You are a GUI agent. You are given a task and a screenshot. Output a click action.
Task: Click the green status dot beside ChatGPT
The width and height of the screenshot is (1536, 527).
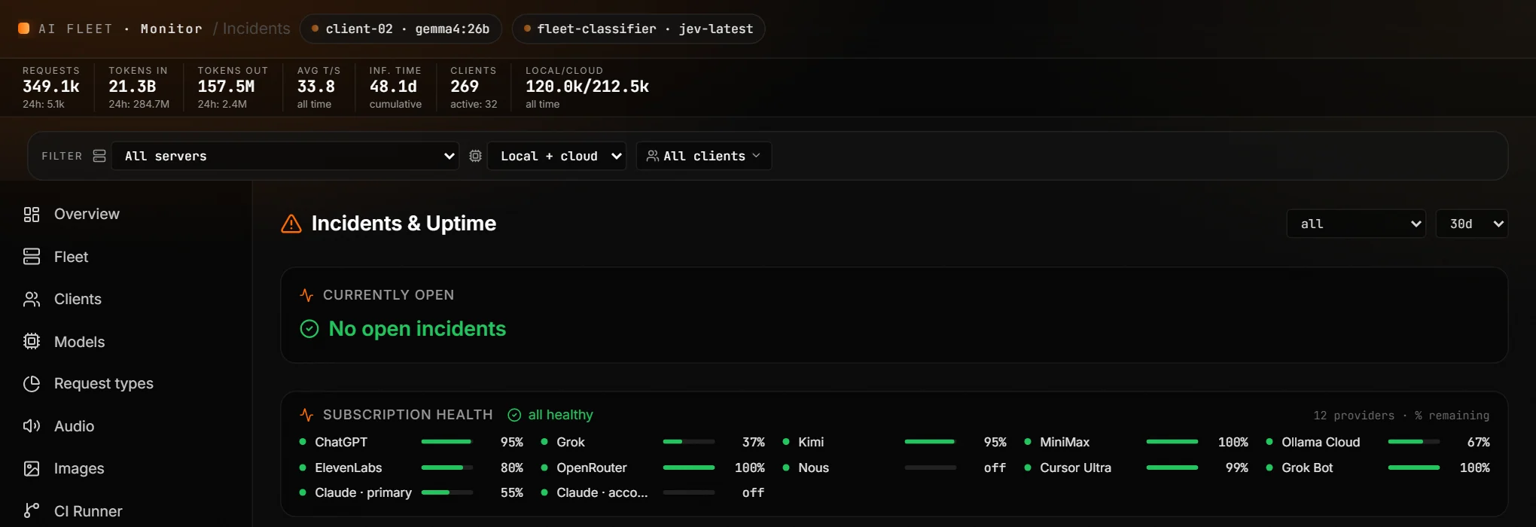pyautogui.click(x=303, y=442)
